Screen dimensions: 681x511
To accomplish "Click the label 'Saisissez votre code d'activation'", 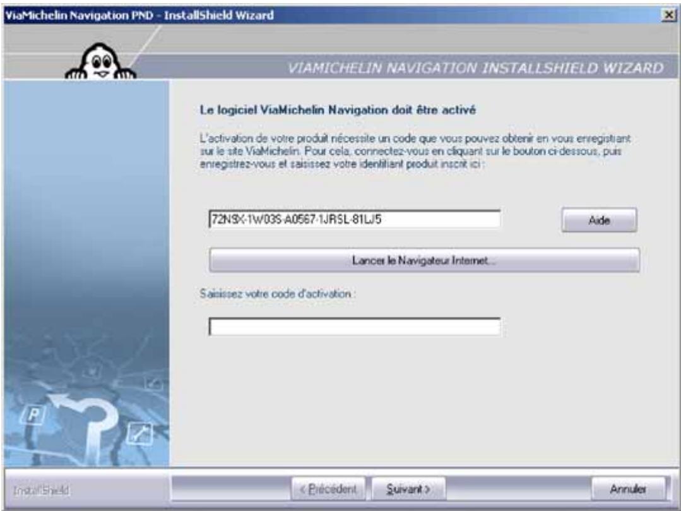I will (277, 294).
